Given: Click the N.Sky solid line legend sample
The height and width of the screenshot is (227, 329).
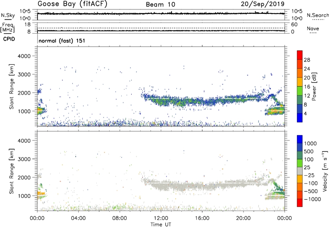Looking at the screenshot, I should click(7, 19).
